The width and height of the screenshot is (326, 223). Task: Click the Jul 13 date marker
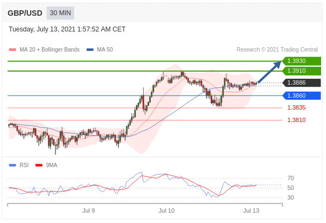(x=251, y=211)
